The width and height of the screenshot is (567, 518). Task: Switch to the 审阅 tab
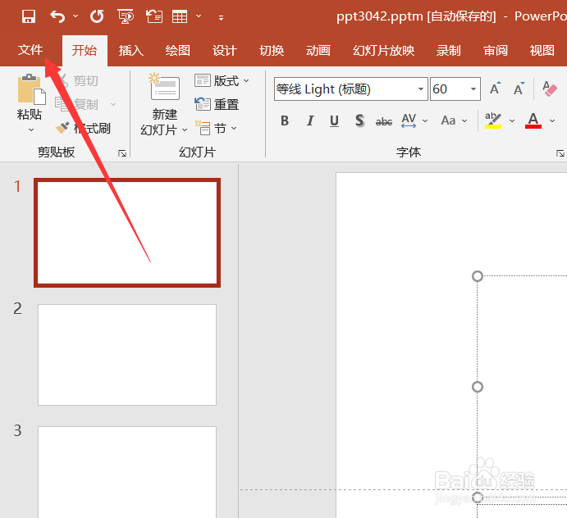(x=496, y=50)
